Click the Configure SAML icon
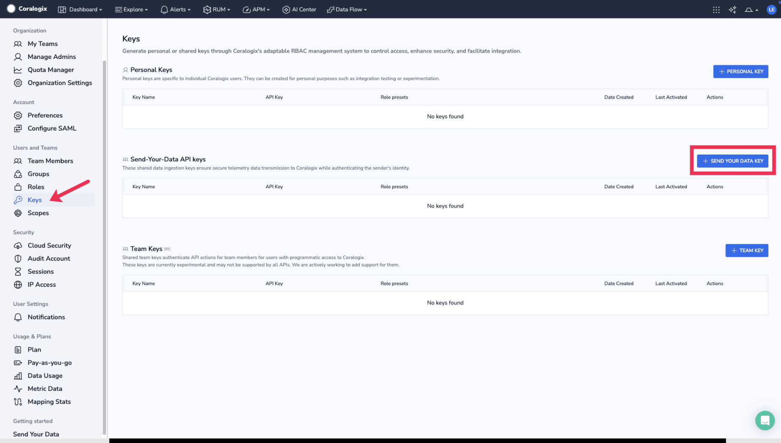This screenshot has height=443, width=781. pyautogui.click(x=18, y=128)
